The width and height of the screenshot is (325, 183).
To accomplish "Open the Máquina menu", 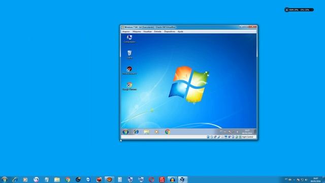I will (137, 32).
